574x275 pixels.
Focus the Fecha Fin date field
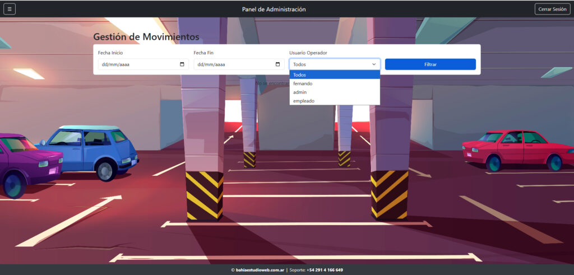[x=231, y=64]
